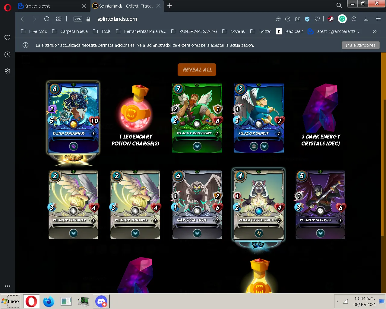
Task: Open the Novelas bookmark folder
Action: click(233, 31)
